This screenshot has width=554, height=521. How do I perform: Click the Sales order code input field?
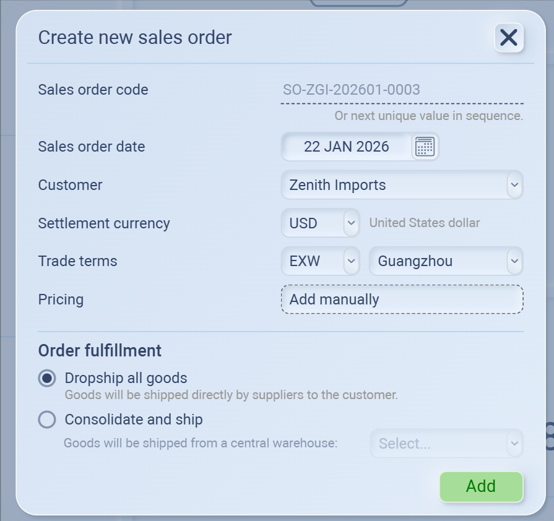tap(402, 90)
